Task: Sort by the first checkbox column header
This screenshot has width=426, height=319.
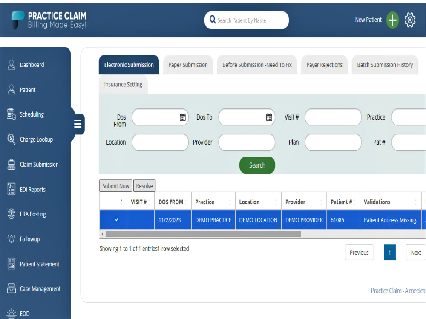Action: click(113, 202)
